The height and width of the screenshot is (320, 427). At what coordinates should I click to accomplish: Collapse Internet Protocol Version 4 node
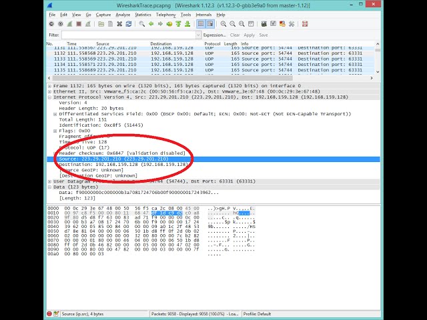(49, 97)
